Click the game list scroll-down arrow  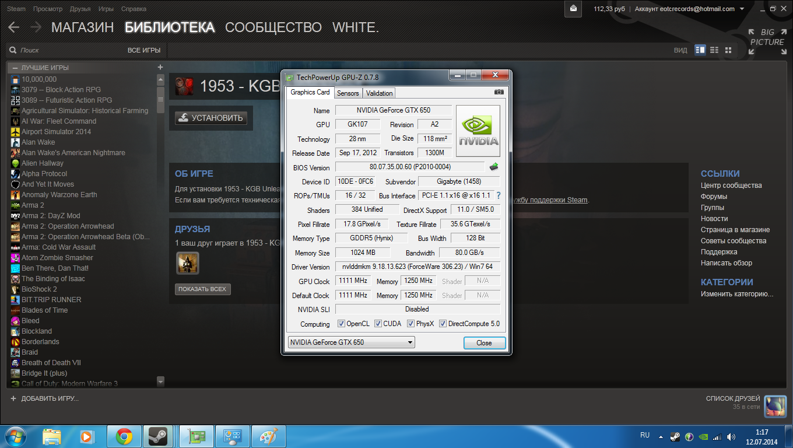point(161,381)
